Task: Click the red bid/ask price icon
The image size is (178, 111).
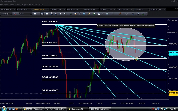Action: point(15,14)
